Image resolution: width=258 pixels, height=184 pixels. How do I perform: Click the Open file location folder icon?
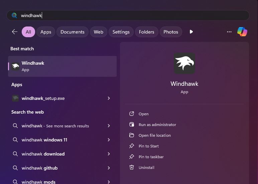132,135
